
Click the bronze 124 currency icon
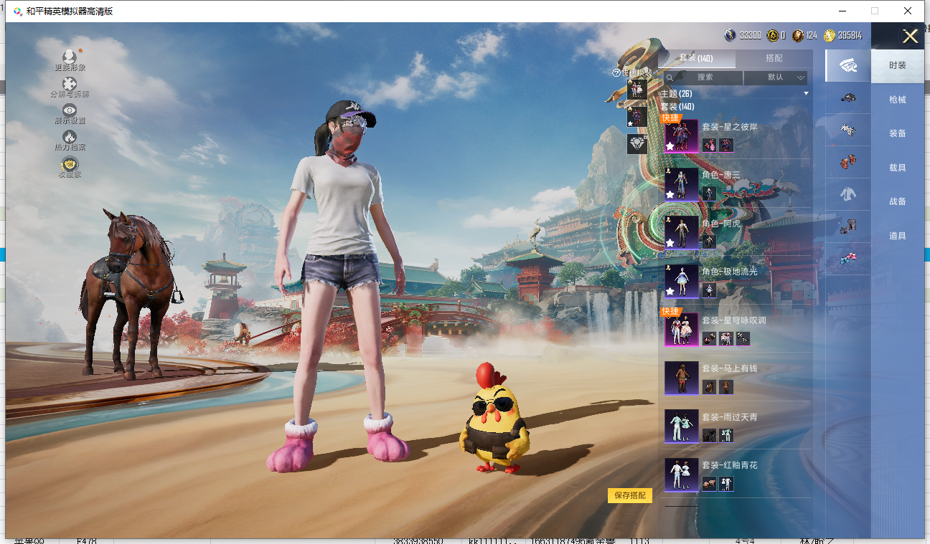(798, 35)
